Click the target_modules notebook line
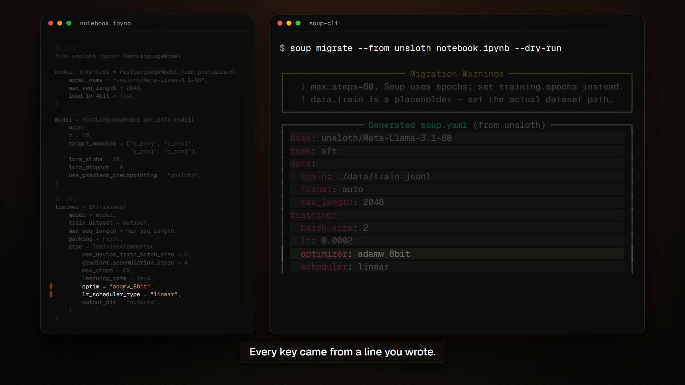Image resolution: width=685 pixels, height=385 pixels. (131, 144)
